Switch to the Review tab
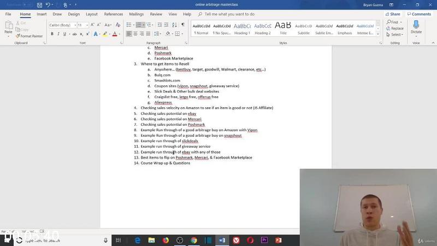The image size is (437, 246). tap(156, 14)
